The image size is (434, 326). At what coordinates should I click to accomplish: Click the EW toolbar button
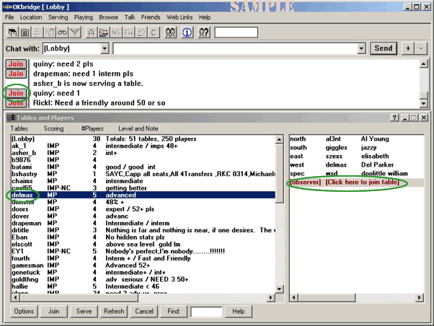point(128,32)
